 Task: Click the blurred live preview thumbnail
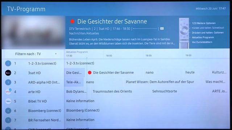pyautogui.click(x=33, y=32)
